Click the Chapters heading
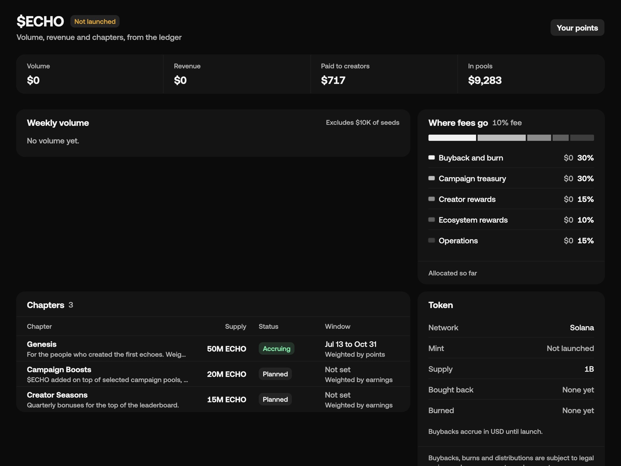The height and width of the screenshot is (466, 621). [x=46, y=305]
